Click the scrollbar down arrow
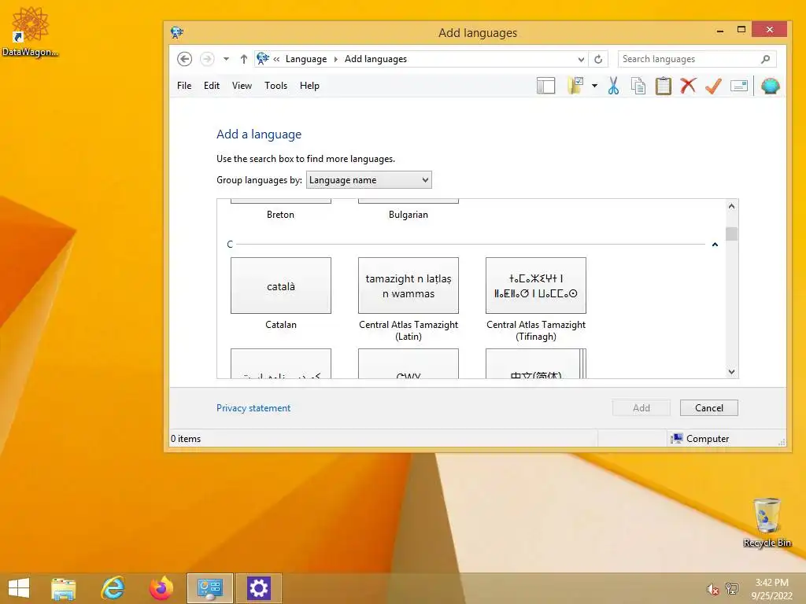Screen dimensions: 806x604 pos(732,371)
